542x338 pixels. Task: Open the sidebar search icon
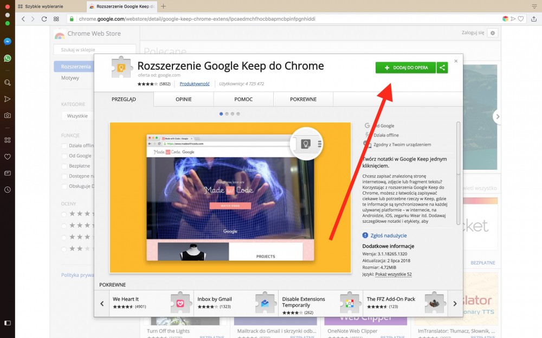[7, 82]
